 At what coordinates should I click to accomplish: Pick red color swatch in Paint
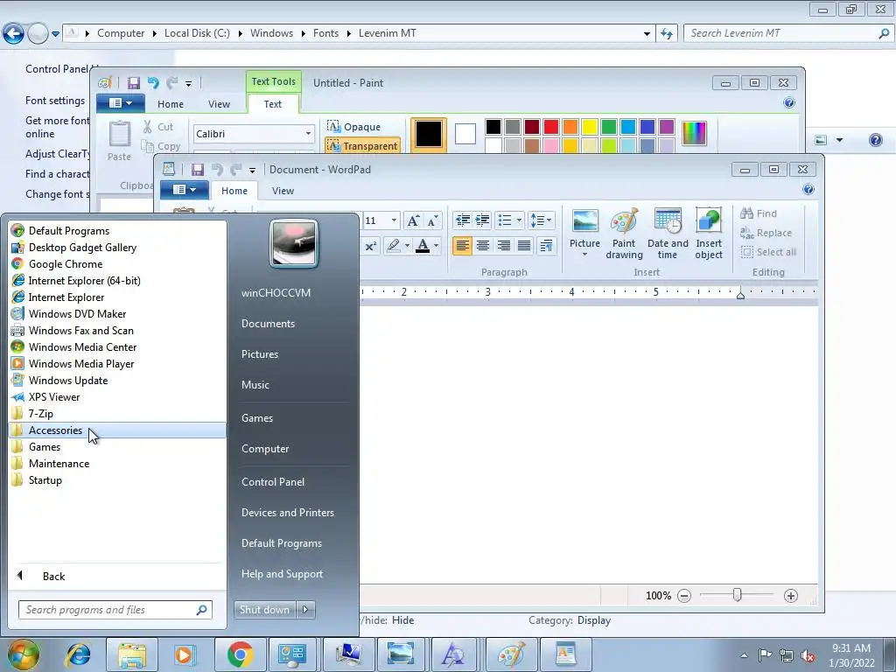tap(551, 127)
